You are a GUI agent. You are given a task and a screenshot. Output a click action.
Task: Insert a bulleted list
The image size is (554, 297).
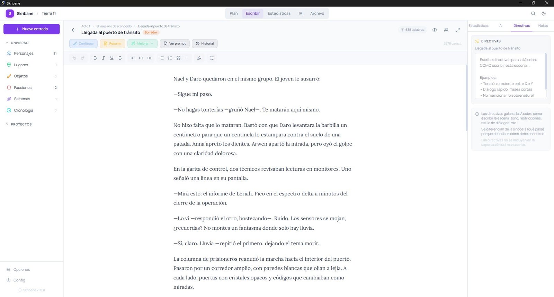(x=162, y=58)
